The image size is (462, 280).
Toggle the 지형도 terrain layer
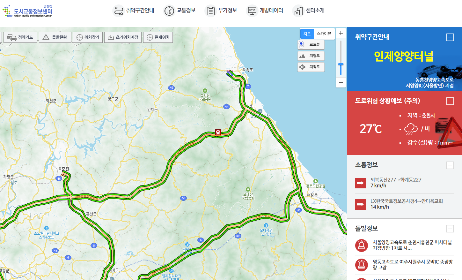pyautogui.click(x=311, y=56)
